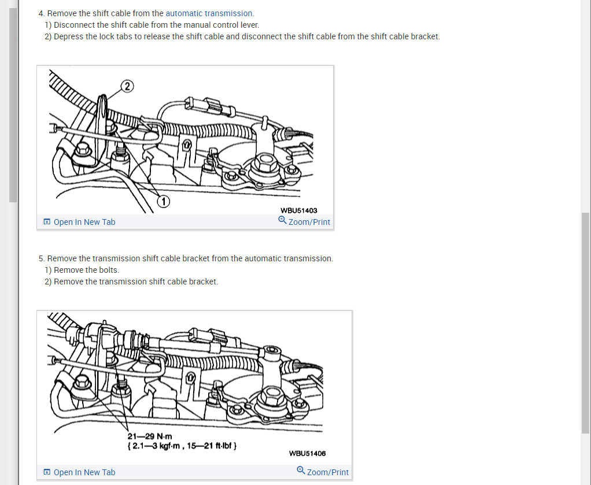Viewport: 591px width, 485px height.
Task: Click the torque value '21—29 N·m' in the diagram
Action: pos(150,436)
